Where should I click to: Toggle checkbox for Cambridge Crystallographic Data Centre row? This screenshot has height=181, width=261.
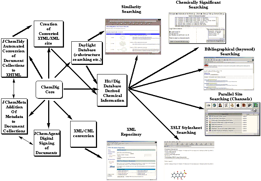click(207, 121)
